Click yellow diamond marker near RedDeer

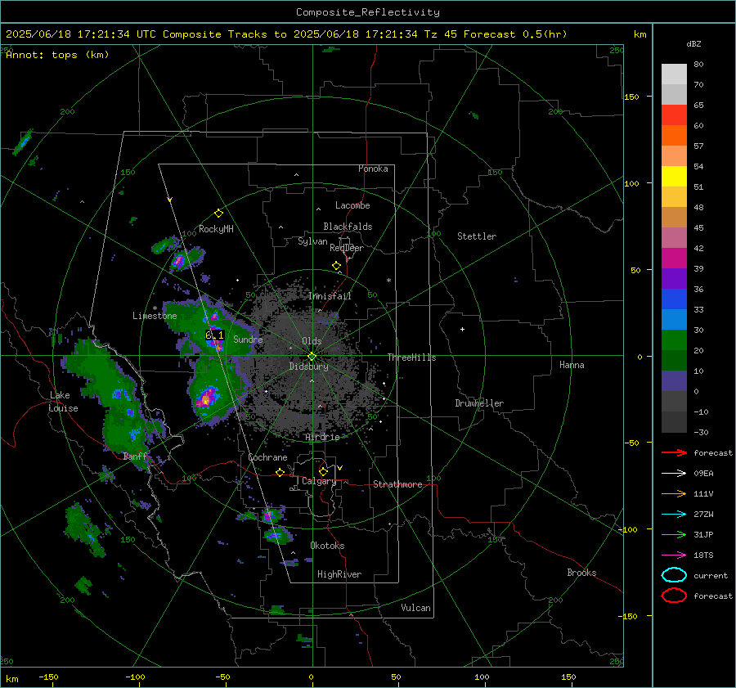[x=336, y=266]
